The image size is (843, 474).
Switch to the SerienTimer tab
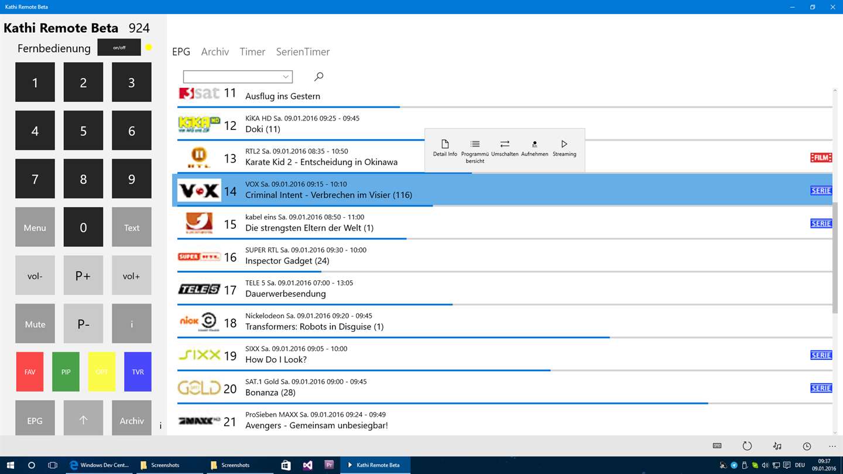coord(303,51)
